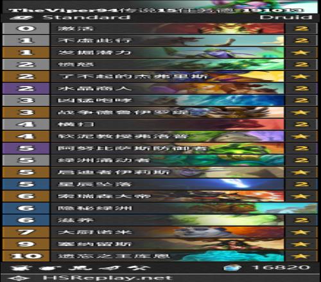Click the mana cost 7 cell
Image resolution: width=321 pixels, height=282 pixels.
click(x=26, y=232)
